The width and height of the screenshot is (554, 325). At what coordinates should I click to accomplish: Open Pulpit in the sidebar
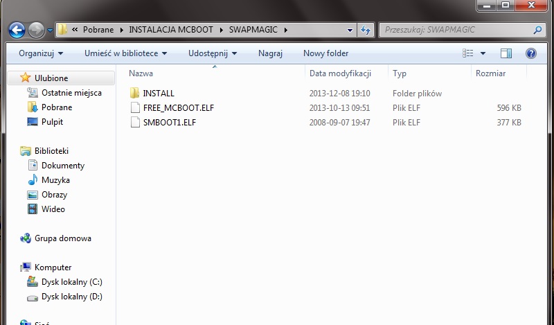pos(53,122)
